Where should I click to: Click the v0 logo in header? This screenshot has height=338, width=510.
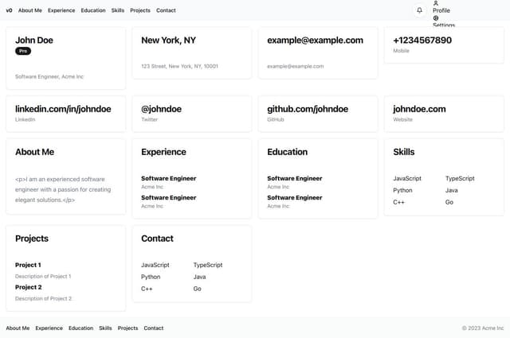click(x=10, y=10)
